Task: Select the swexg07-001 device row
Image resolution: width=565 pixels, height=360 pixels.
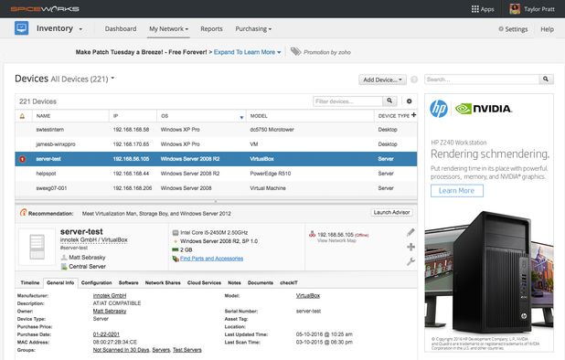Action: tap(216, 188)
